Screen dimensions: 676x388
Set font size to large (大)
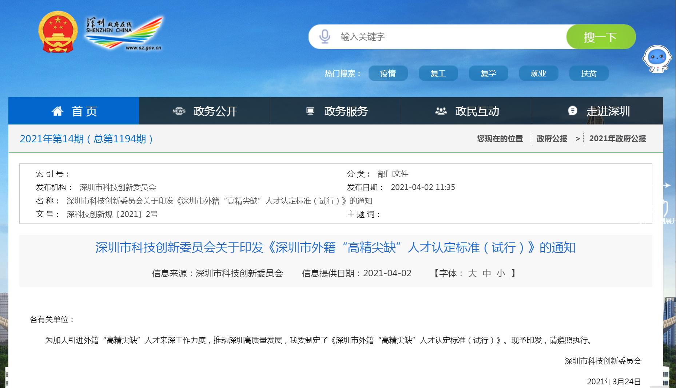472,273
